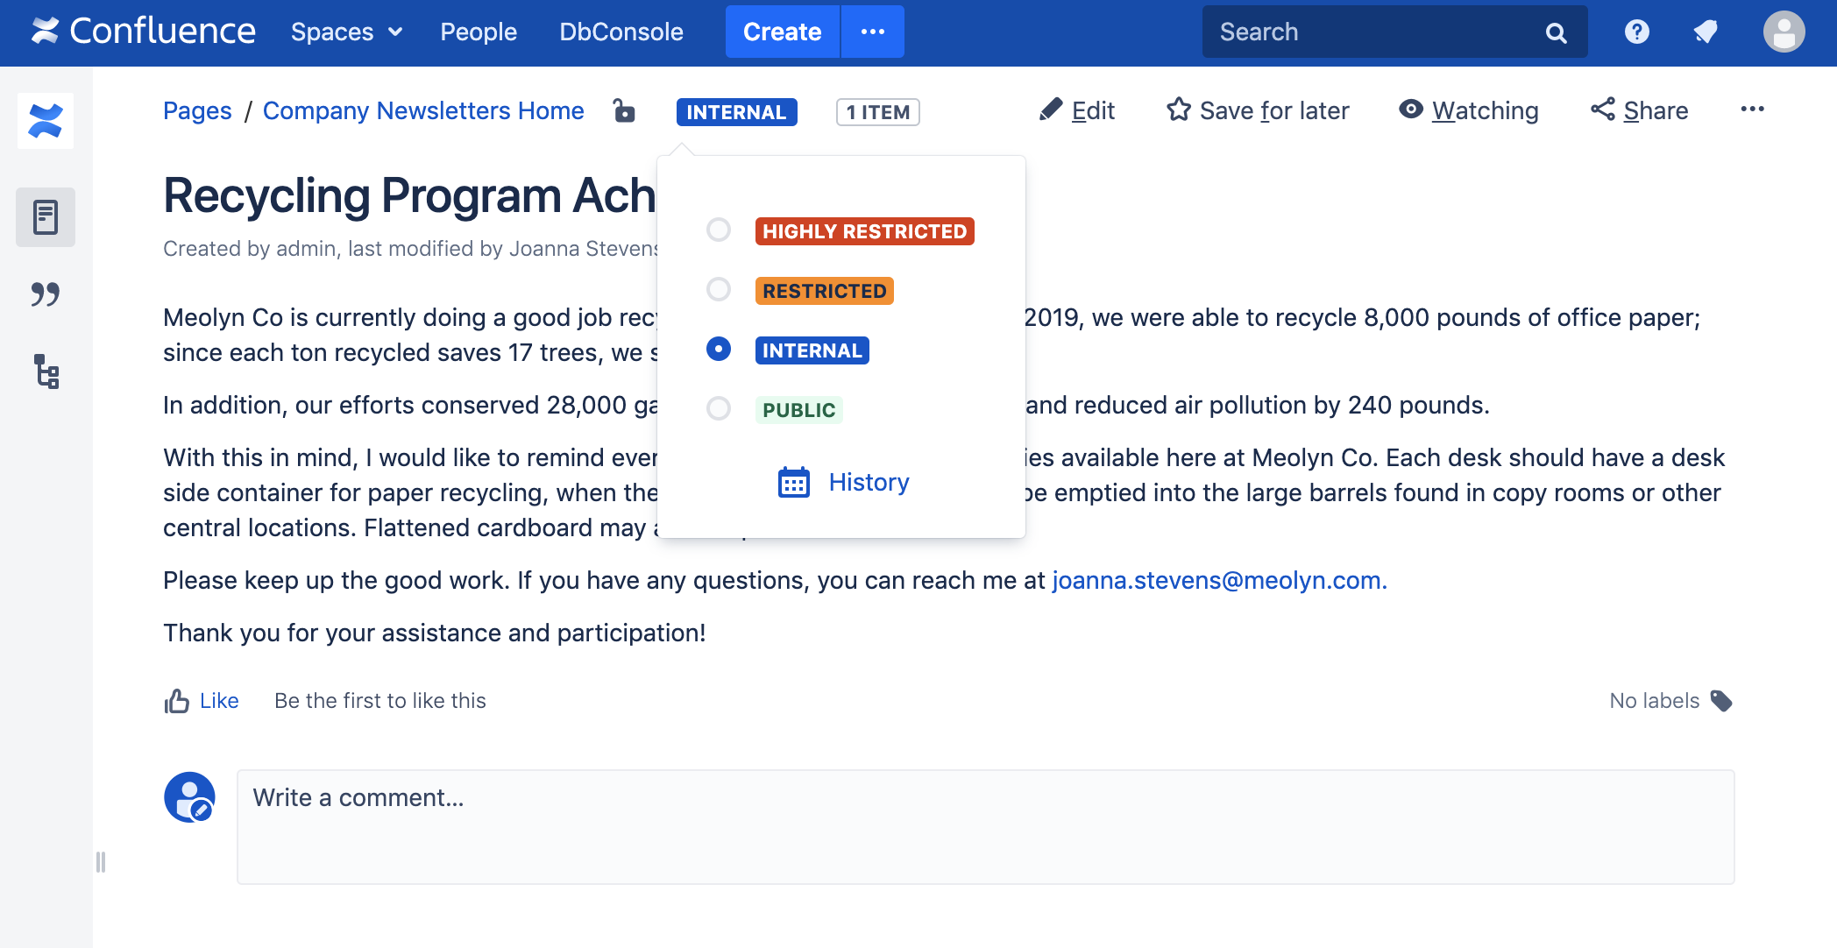The image size is (1837, 948).
Task: Open the page tree icon in the sidebar
Action: click(46, 371)
